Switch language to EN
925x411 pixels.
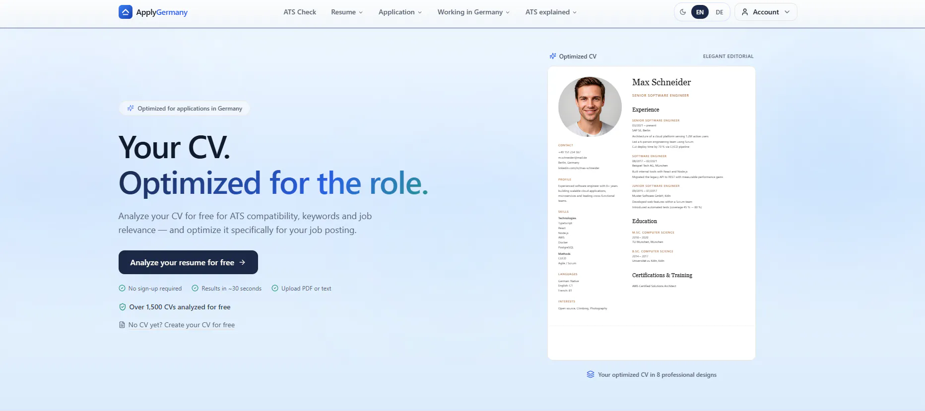click(x=700, y=12)
